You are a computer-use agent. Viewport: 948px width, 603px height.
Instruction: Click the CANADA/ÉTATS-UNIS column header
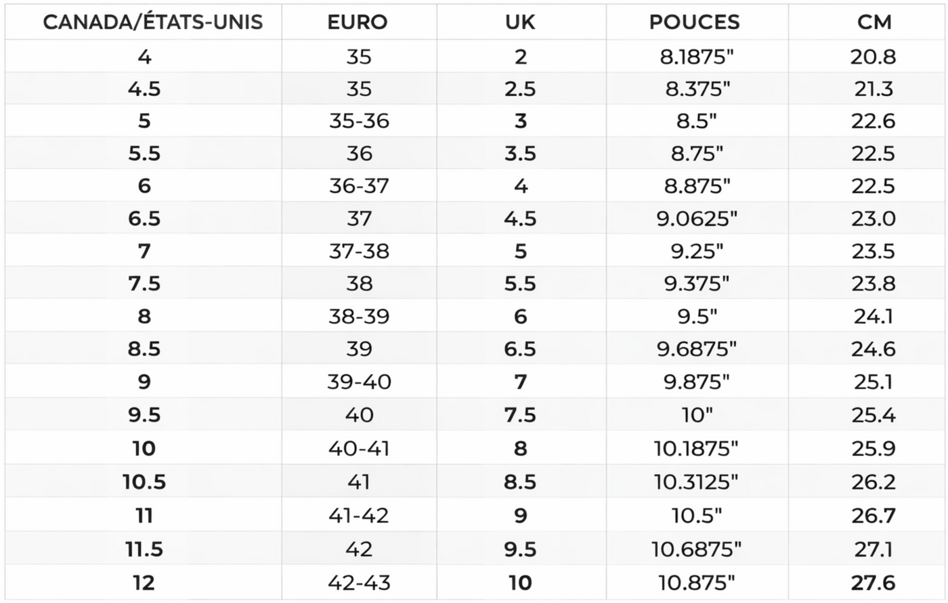pyautogui.click(x=153, y=22)
